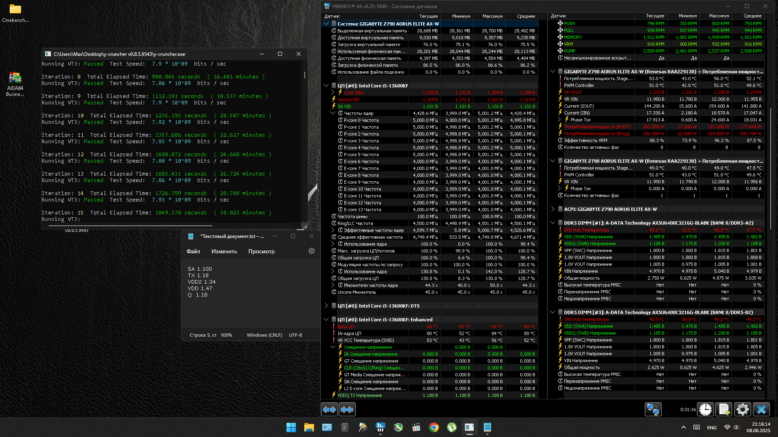Viewport: 778px width, 437px height.
Task: Click HWiNFO expand columns arrows button
Action: [x=329, y=409]
